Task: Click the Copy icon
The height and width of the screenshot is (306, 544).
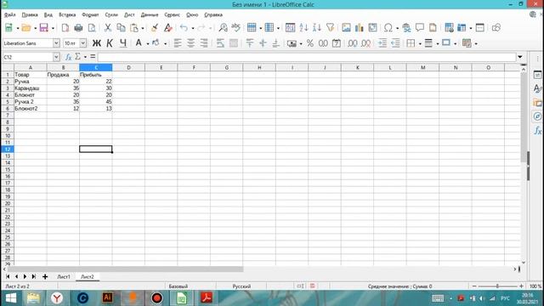Action: [121, 28]
